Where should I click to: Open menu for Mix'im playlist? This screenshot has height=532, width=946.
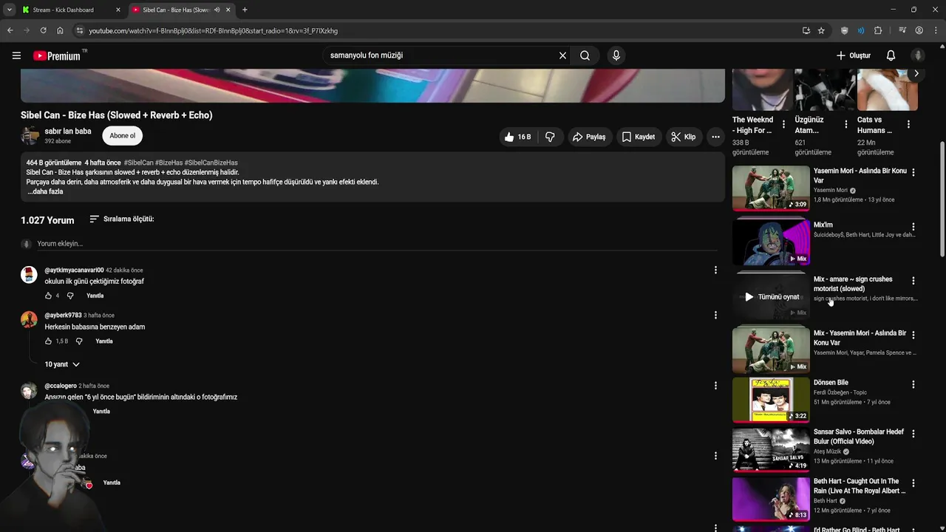click(x=913, y=227)
